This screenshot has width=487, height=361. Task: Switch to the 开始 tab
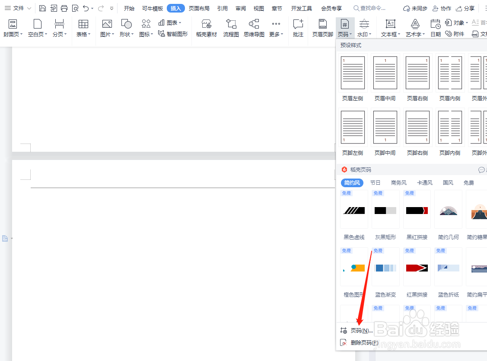129,8
